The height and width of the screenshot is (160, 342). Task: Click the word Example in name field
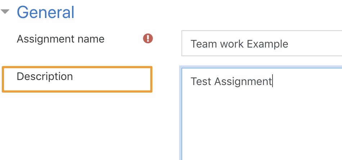tap(267, 44)
